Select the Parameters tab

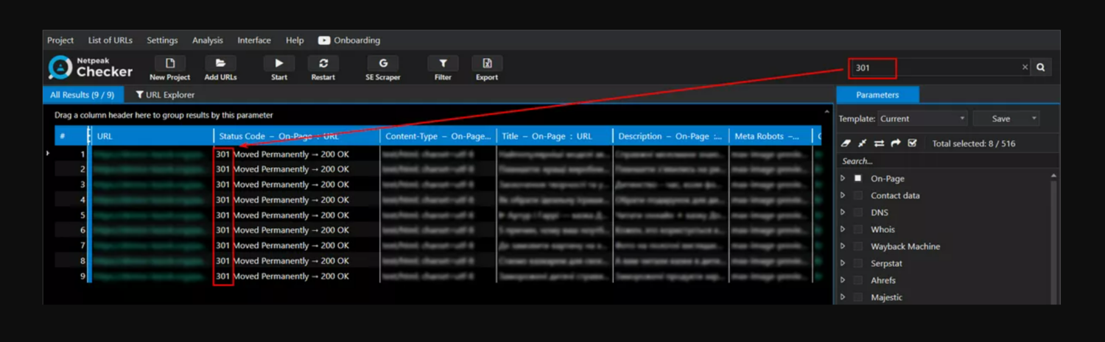tap(877, 95)
